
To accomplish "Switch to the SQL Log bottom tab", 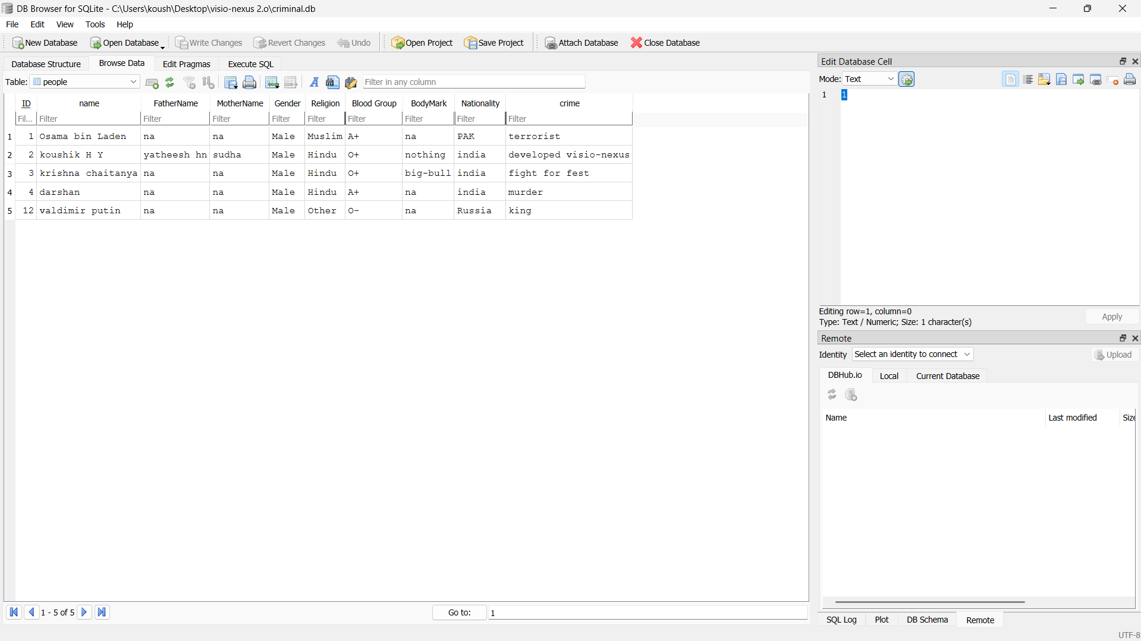I will pos(841,620).
